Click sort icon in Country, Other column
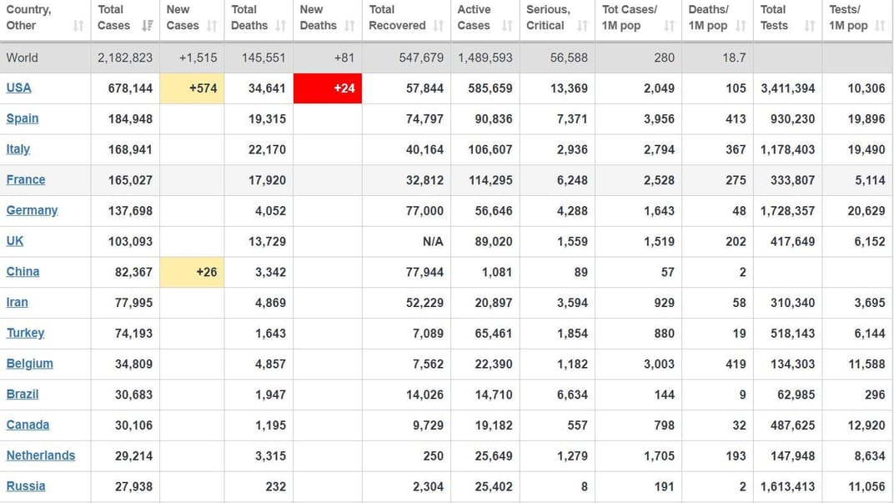The height and width of the screenshot is (503, 894). tap(78, 26)
